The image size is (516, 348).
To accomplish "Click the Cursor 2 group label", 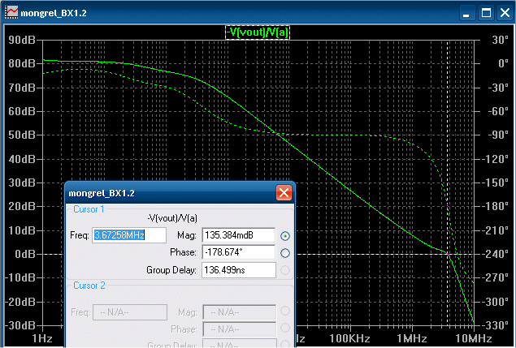I will [x=89, y=286].
